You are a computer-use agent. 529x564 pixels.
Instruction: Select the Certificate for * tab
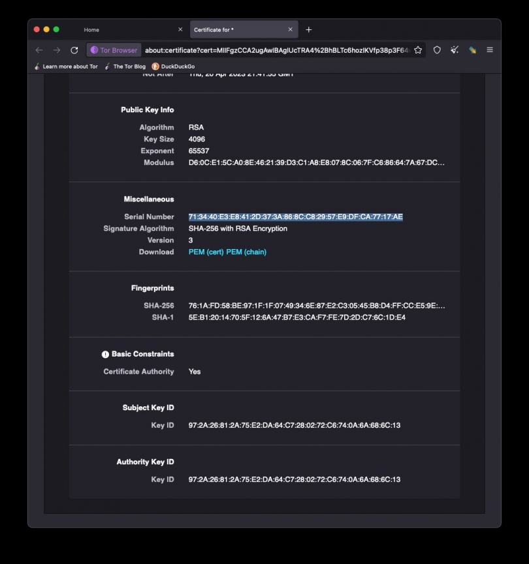tap(235, 29)
